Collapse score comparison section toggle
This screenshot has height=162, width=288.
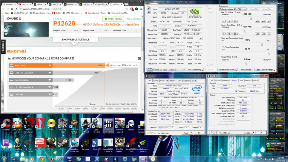[x=139, y=58]
